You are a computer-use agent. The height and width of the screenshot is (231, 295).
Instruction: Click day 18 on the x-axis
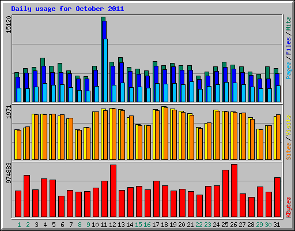[x=164, y=225]
